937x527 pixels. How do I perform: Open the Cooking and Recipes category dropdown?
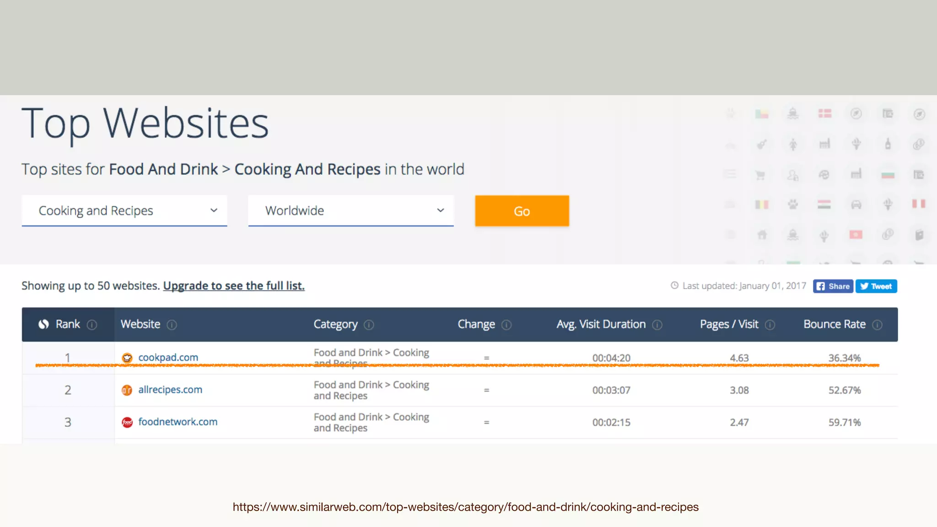pos(124,210)
